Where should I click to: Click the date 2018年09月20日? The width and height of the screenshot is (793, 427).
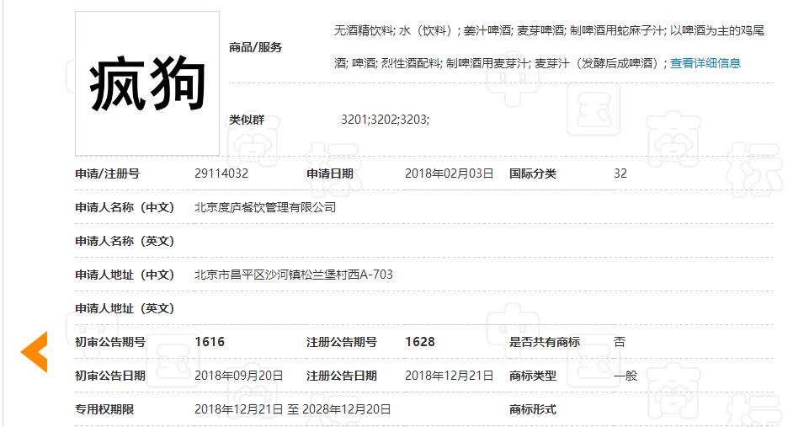[239, 376]
